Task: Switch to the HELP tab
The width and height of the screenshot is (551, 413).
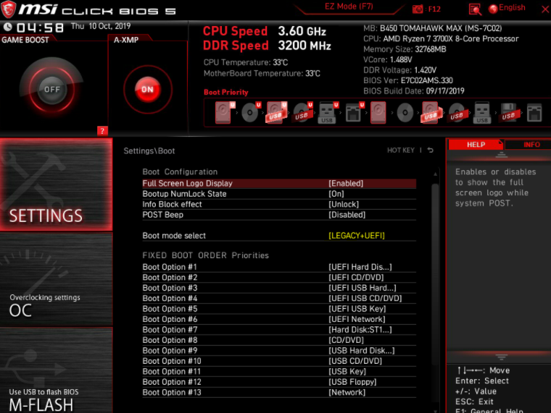Action: [x=476, y=145]
